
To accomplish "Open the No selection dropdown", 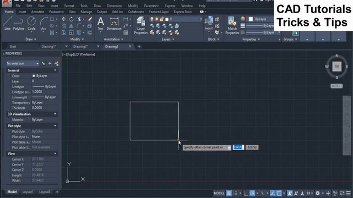I will [x=23, y=64].
